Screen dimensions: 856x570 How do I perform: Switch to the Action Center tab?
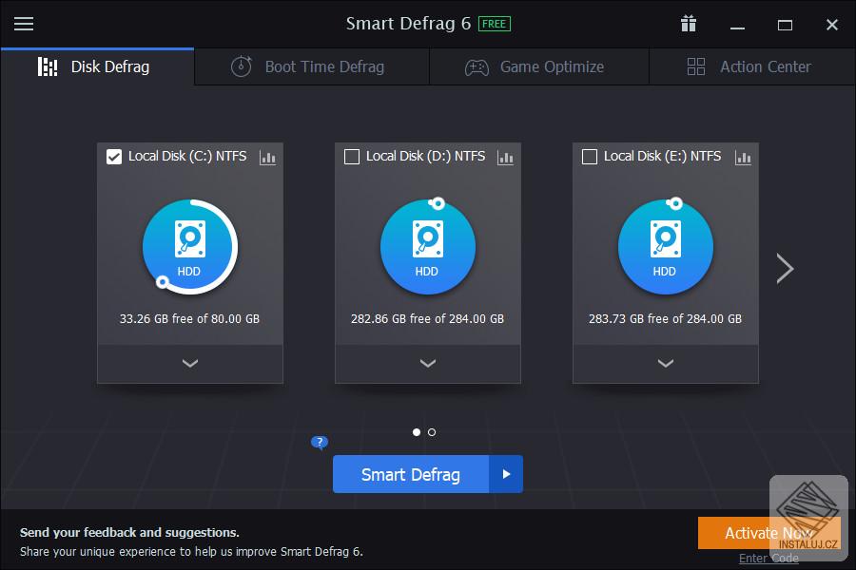click(752, 67)
